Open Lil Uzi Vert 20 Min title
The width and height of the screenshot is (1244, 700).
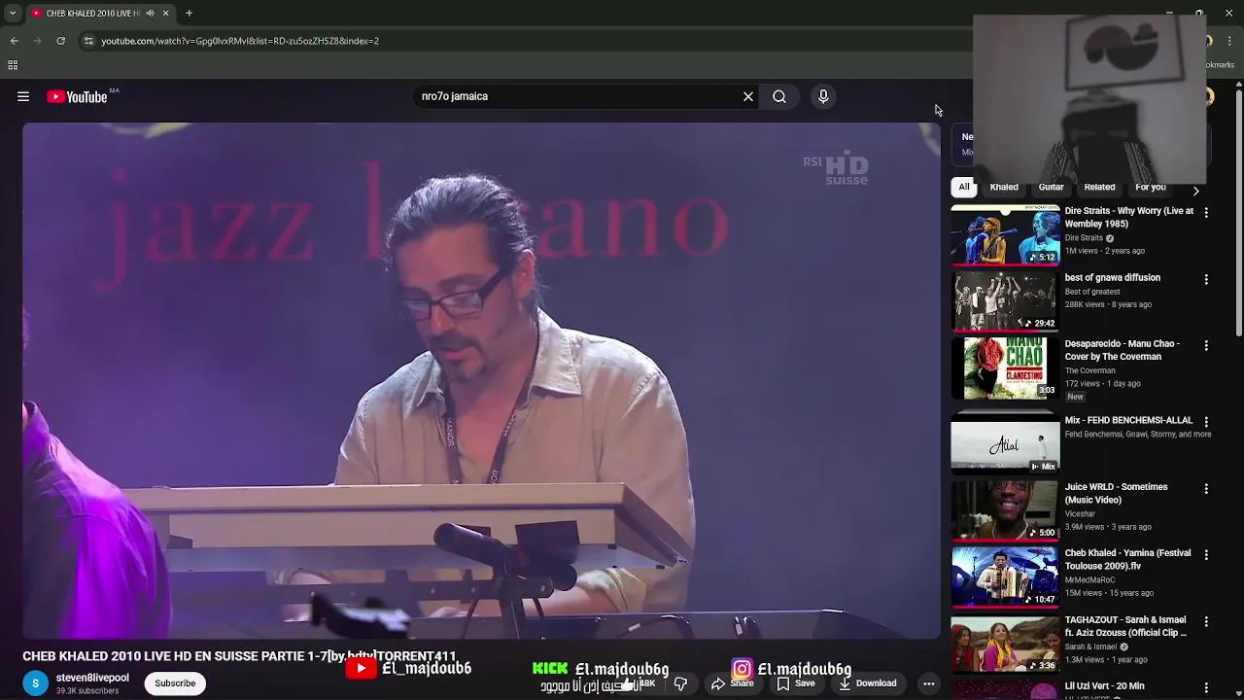(x=1104, y=686)
